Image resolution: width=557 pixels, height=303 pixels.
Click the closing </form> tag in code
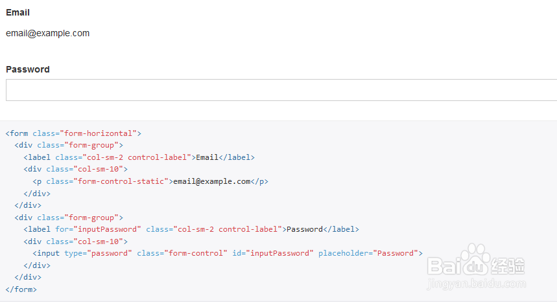[21, 289]
